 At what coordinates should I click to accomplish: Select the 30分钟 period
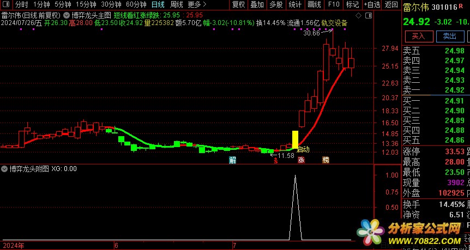pos(111,4)
